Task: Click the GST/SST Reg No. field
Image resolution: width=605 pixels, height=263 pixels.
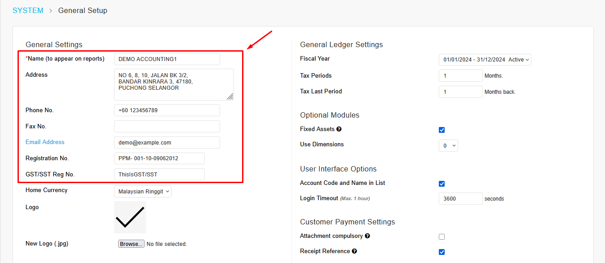Action: (159, 175)
